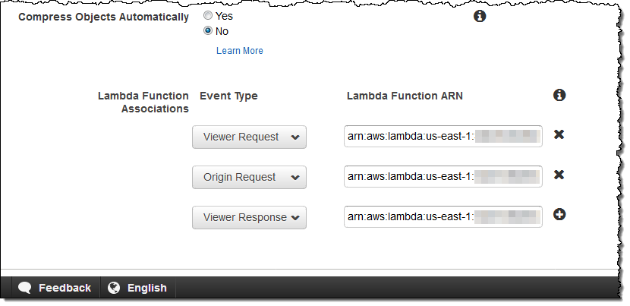Click info icon for Lambda Function Associations
The width and height of the screenshot is (630, 306).
click(x=559, y=95)
